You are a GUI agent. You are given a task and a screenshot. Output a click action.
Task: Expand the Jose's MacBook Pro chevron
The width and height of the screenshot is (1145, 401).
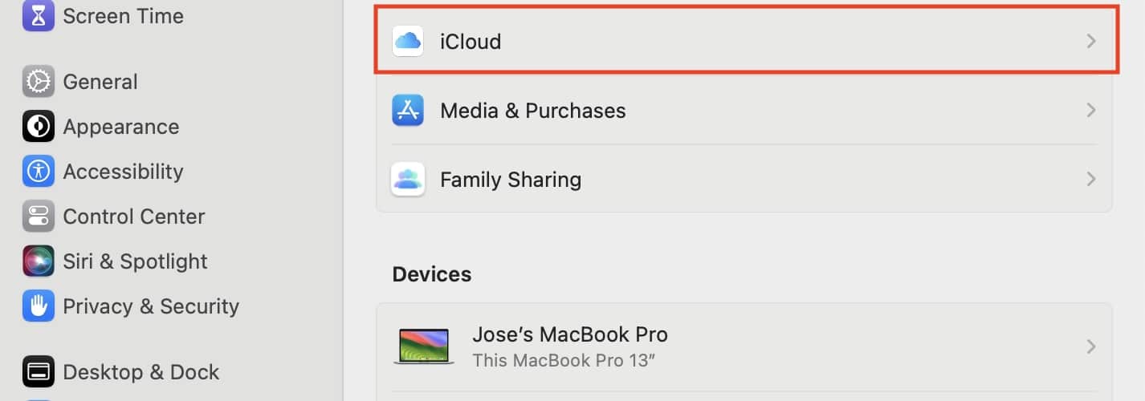[1090, 346]
